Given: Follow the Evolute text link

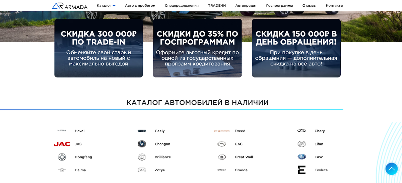Looking at the screenshot, I should 321,170.
